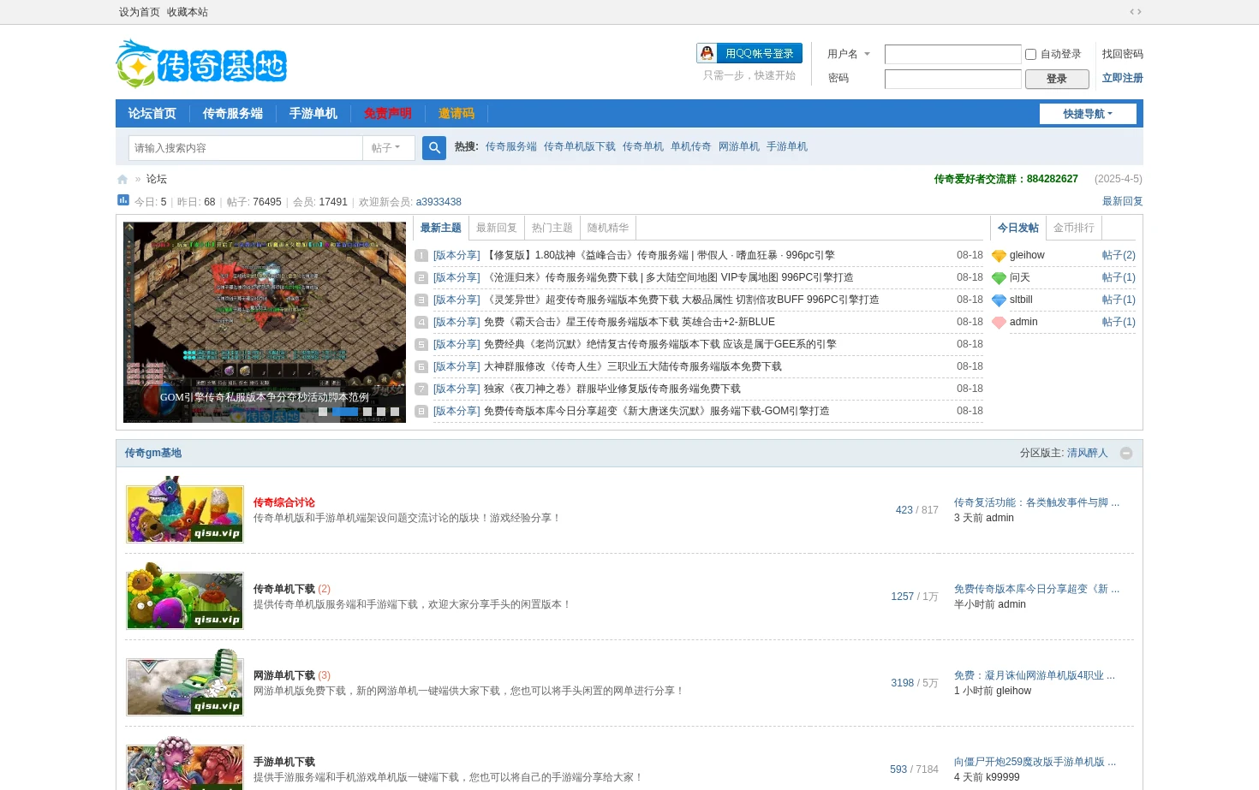Viewport: 1259px width, 790px height.
Task: Click the green diamond icon beside 问天
Action: coord(999,278)
